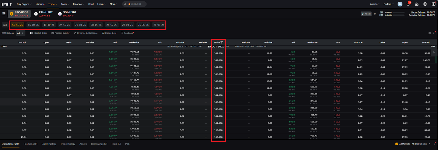The width and height of the screenshot is (438, 150).
Task: Open bottom panel three-dot menu
Action: tap(434, 144)
